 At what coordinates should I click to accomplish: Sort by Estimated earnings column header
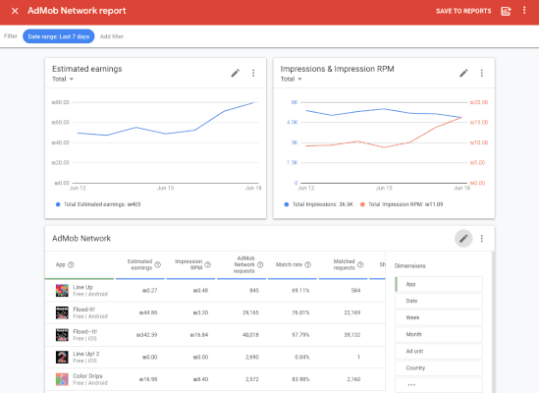tap(139, 264)
